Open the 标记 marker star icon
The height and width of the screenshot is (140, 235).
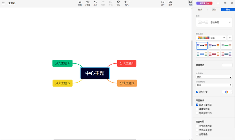pyautogui.click(x=118, y=3)
